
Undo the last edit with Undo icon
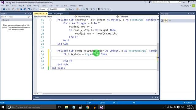click(x=29, y=9)
